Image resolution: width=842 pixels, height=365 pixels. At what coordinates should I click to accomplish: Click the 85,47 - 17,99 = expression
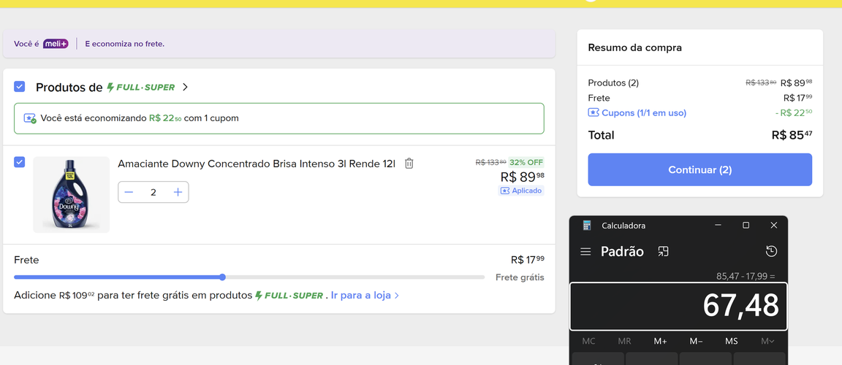(x=746, y=277)
